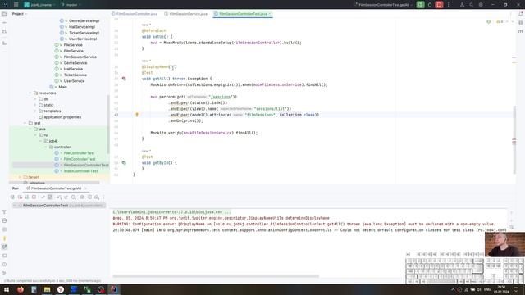The width and height of the screenshot is (525, 295).
Task: Open Services tool window icon on left stripe
Action: pos(4,229)
